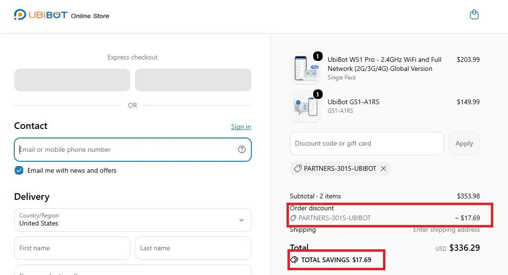Select the first express checkout button
This screenshot has height=275, width=508.
[x=72, y=80]
